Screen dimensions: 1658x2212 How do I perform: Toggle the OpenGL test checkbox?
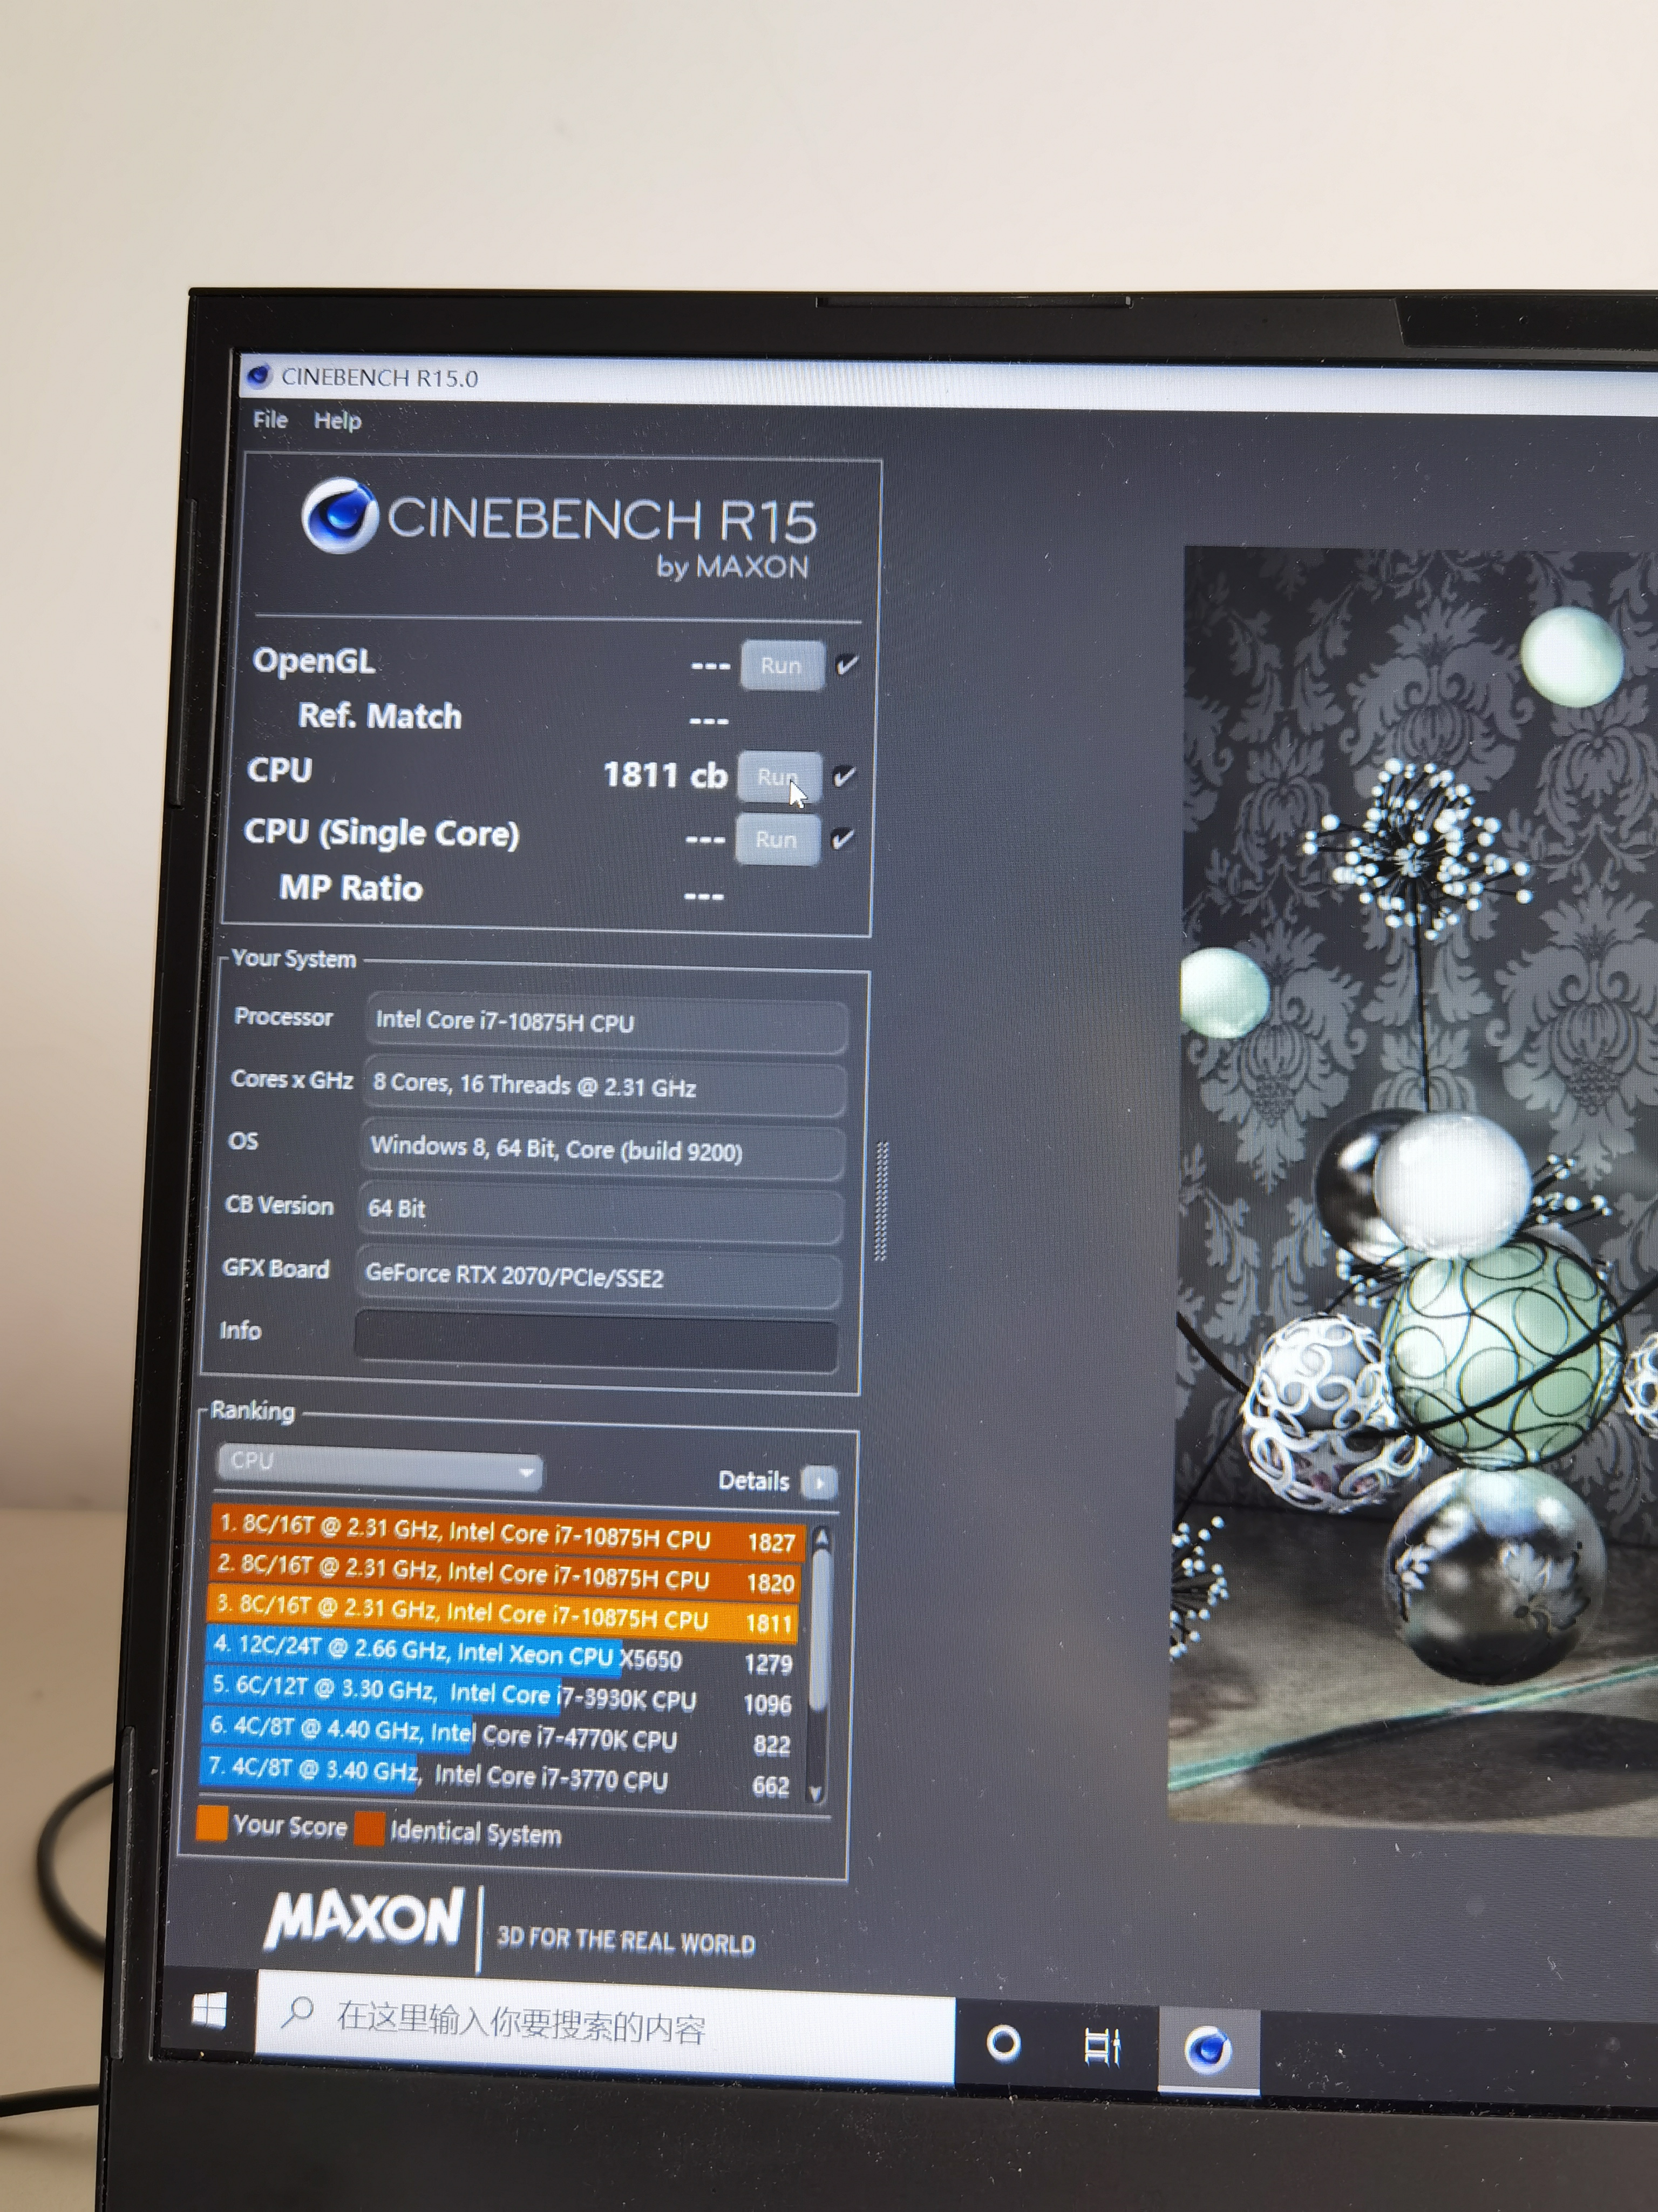tap(846, 665)
